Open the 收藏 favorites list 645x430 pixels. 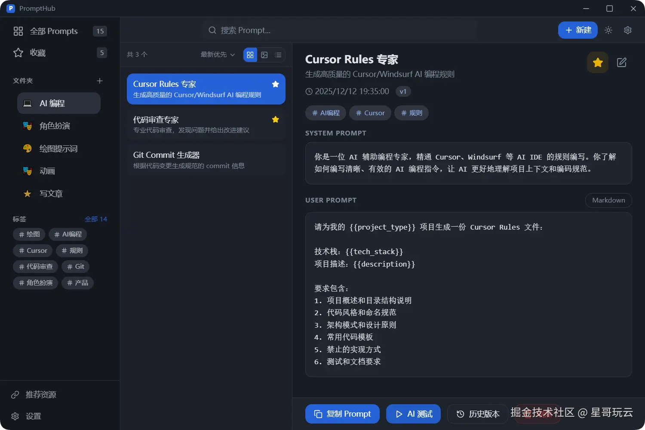click(x=60, y=52)
